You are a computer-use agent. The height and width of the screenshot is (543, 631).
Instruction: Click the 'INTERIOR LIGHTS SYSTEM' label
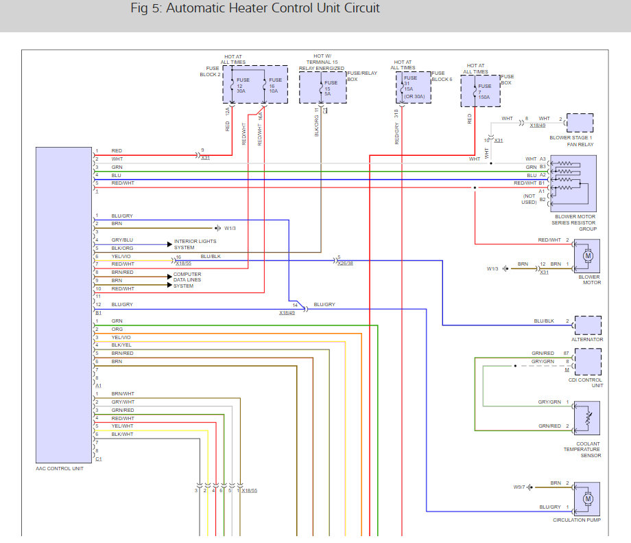pos(195,244)
